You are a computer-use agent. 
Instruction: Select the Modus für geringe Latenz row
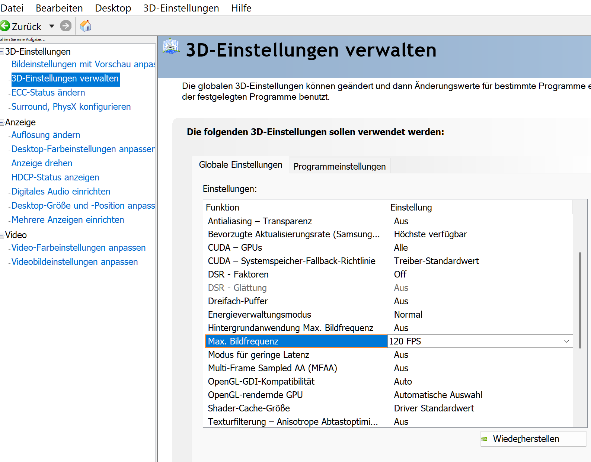coord(388,355)
